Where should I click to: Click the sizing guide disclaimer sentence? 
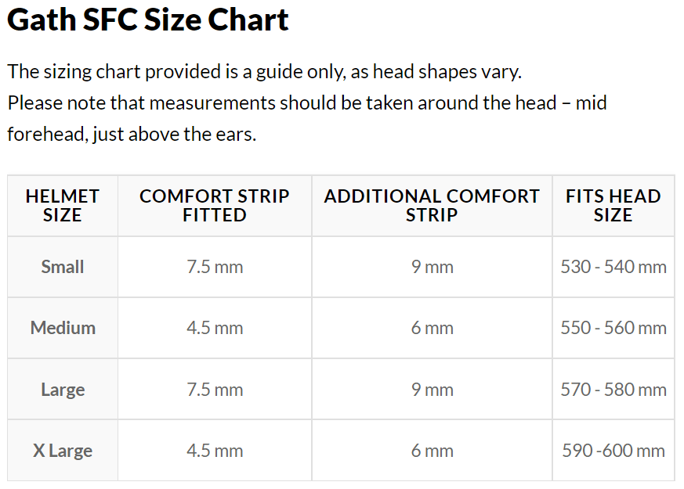(264, 72)
